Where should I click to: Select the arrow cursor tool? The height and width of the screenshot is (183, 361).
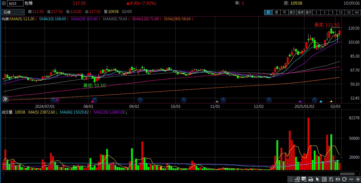tap(317, 179)
